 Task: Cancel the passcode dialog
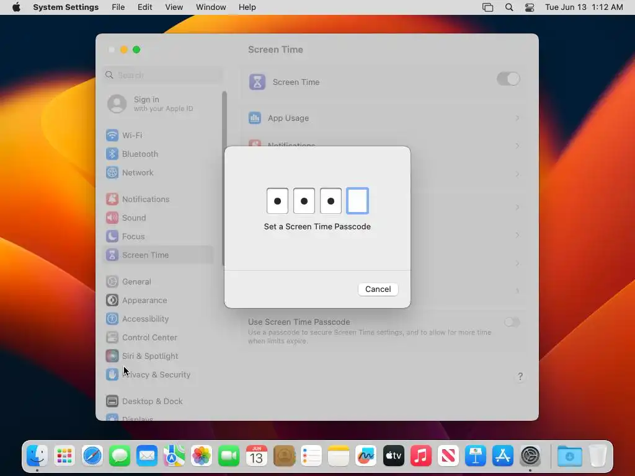[378, 289]
